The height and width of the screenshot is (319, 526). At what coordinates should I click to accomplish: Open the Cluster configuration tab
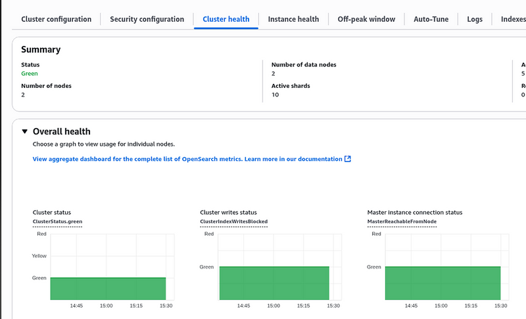pos(56,19)
